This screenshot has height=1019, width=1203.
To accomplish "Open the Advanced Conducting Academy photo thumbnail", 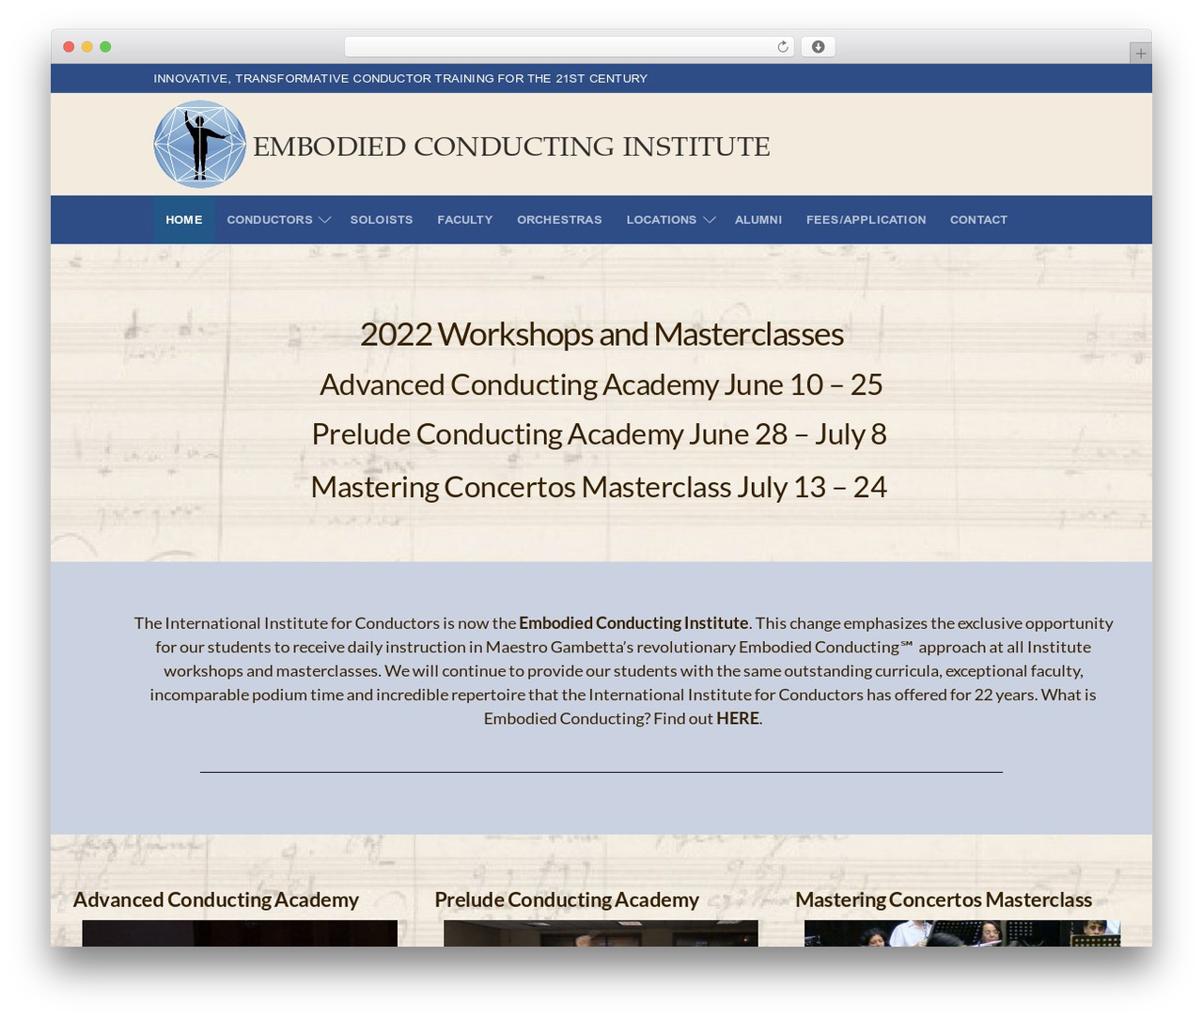I will pyautogui.click(x=240, y=933).
